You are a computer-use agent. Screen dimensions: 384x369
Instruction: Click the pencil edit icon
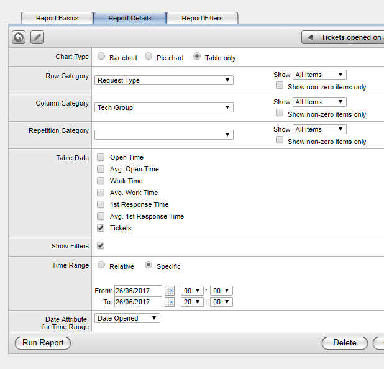(x=37, y=37)
